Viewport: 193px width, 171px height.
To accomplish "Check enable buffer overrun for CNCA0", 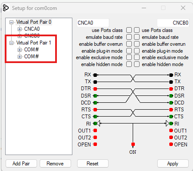I will click(x=129, y=44).
